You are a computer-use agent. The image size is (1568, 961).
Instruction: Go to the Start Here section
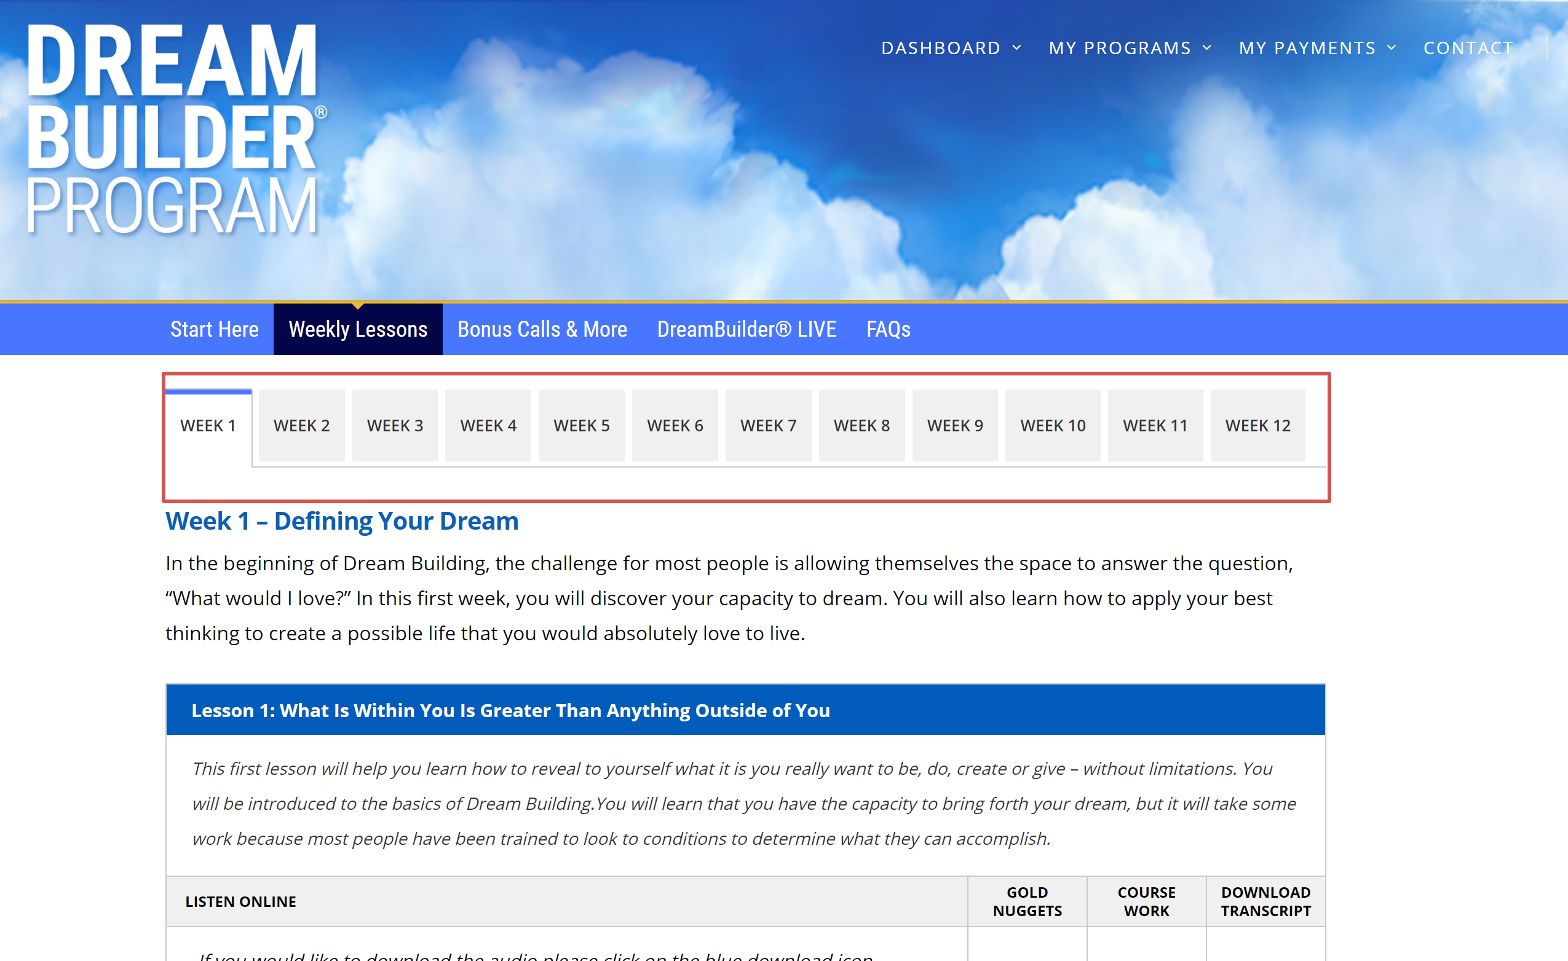pyautogui.click(x=215, y=329)
